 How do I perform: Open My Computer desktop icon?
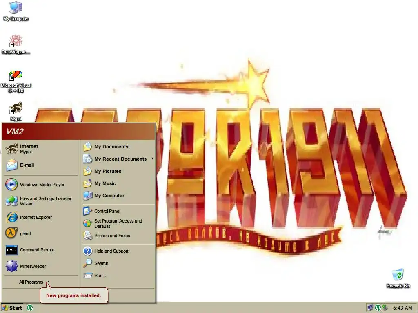(16, 11)
